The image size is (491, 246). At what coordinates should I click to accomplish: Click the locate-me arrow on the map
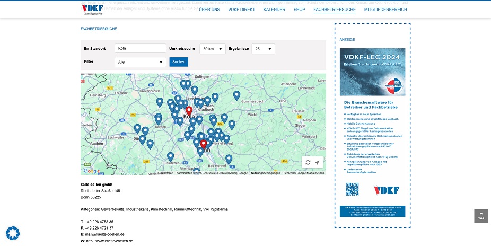(317, 162)
